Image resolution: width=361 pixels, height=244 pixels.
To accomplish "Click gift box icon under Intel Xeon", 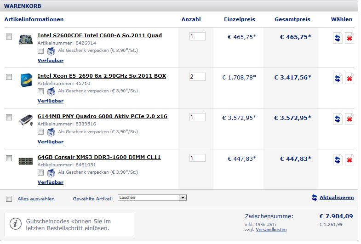I will click(51, 91).
